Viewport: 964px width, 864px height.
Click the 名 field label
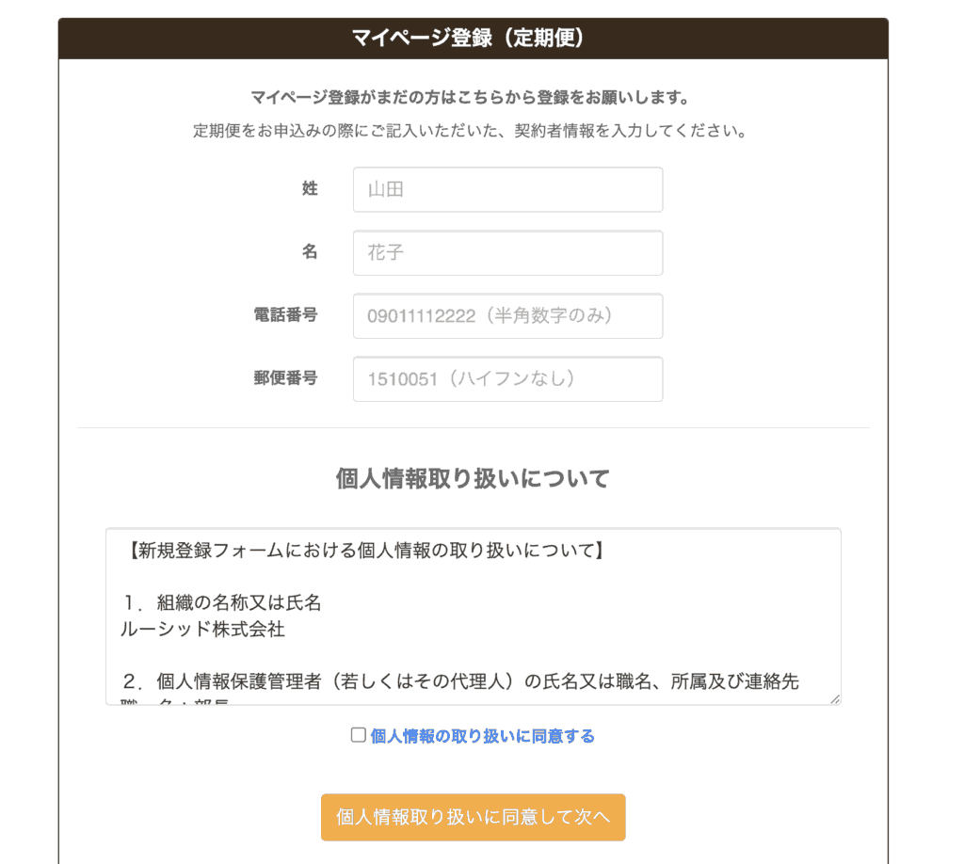pyautogui.click(x=310, y=252)
